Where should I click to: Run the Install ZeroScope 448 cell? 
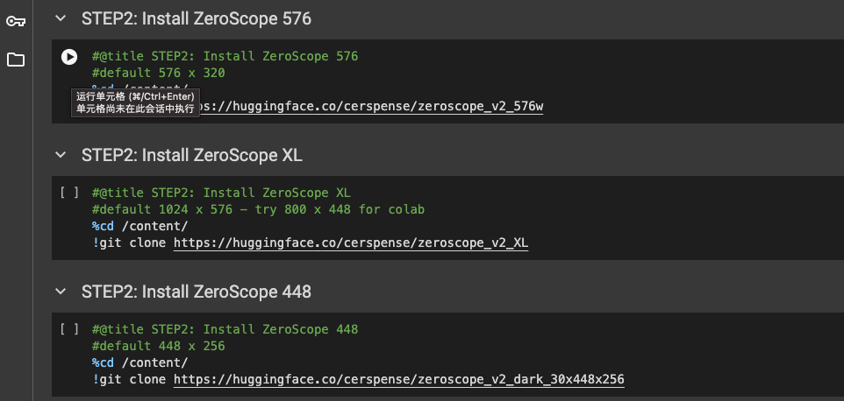tap(69, 330)
